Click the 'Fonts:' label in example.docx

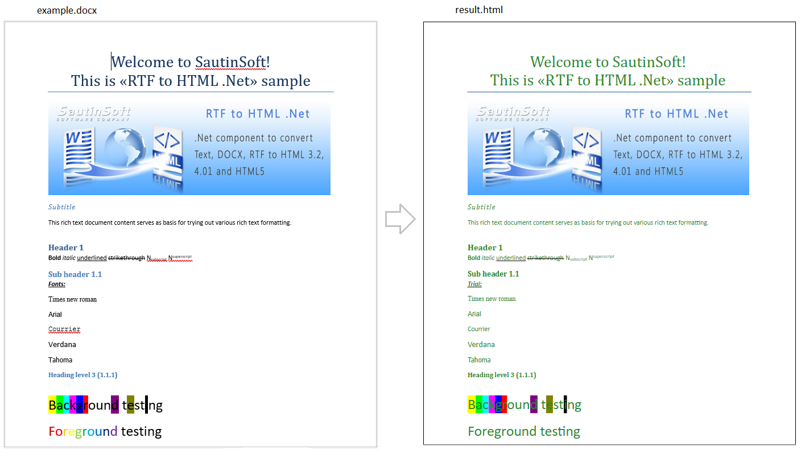coord(57,284)
